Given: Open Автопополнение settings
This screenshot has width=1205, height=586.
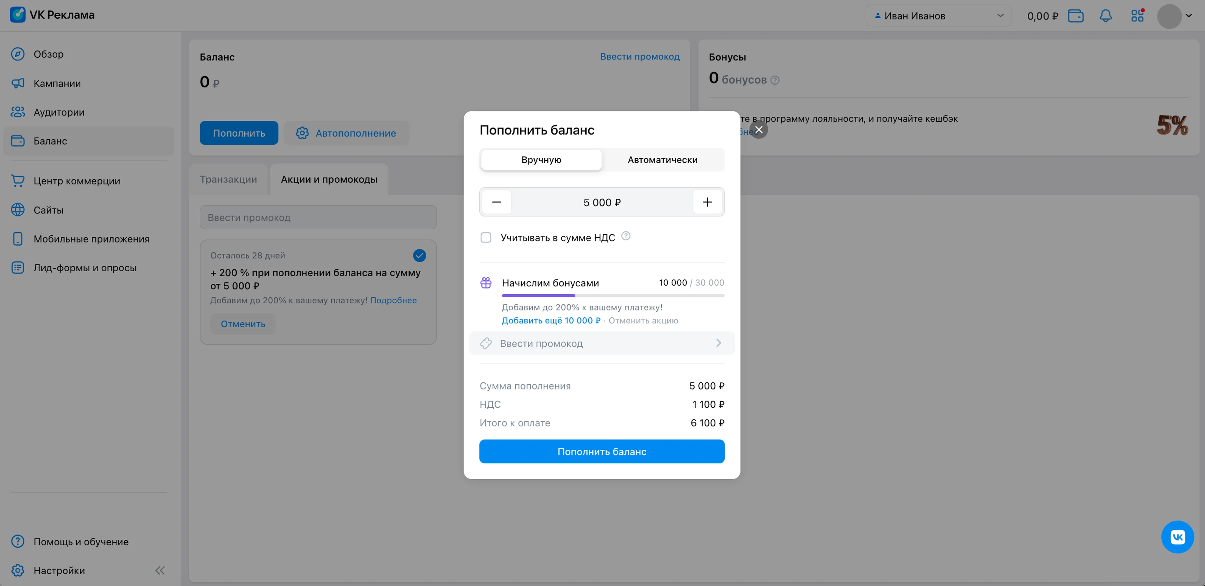Looking at the screenshot, I should (346, 133).
